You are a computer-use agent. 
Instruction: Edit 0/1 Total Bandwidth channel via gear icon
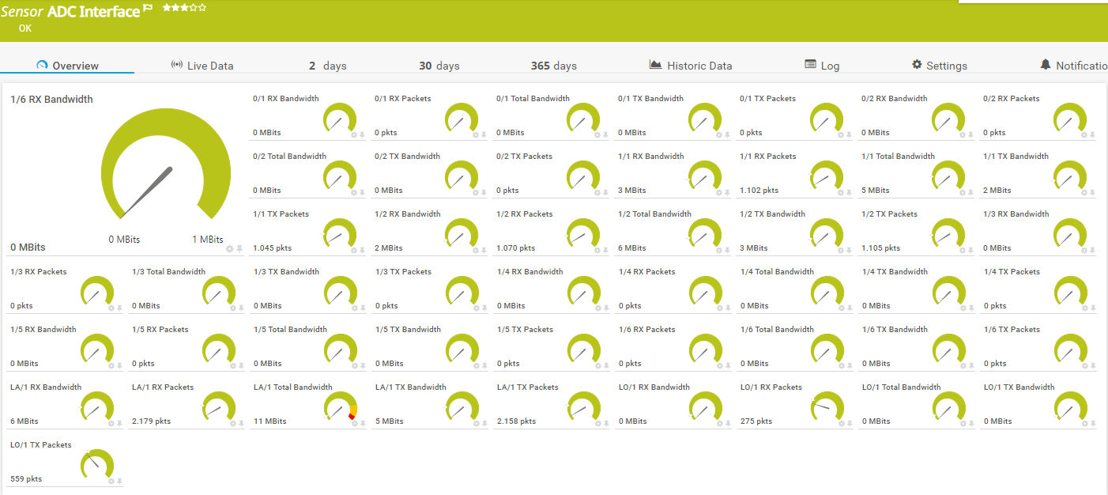click(x=597, y=135)
